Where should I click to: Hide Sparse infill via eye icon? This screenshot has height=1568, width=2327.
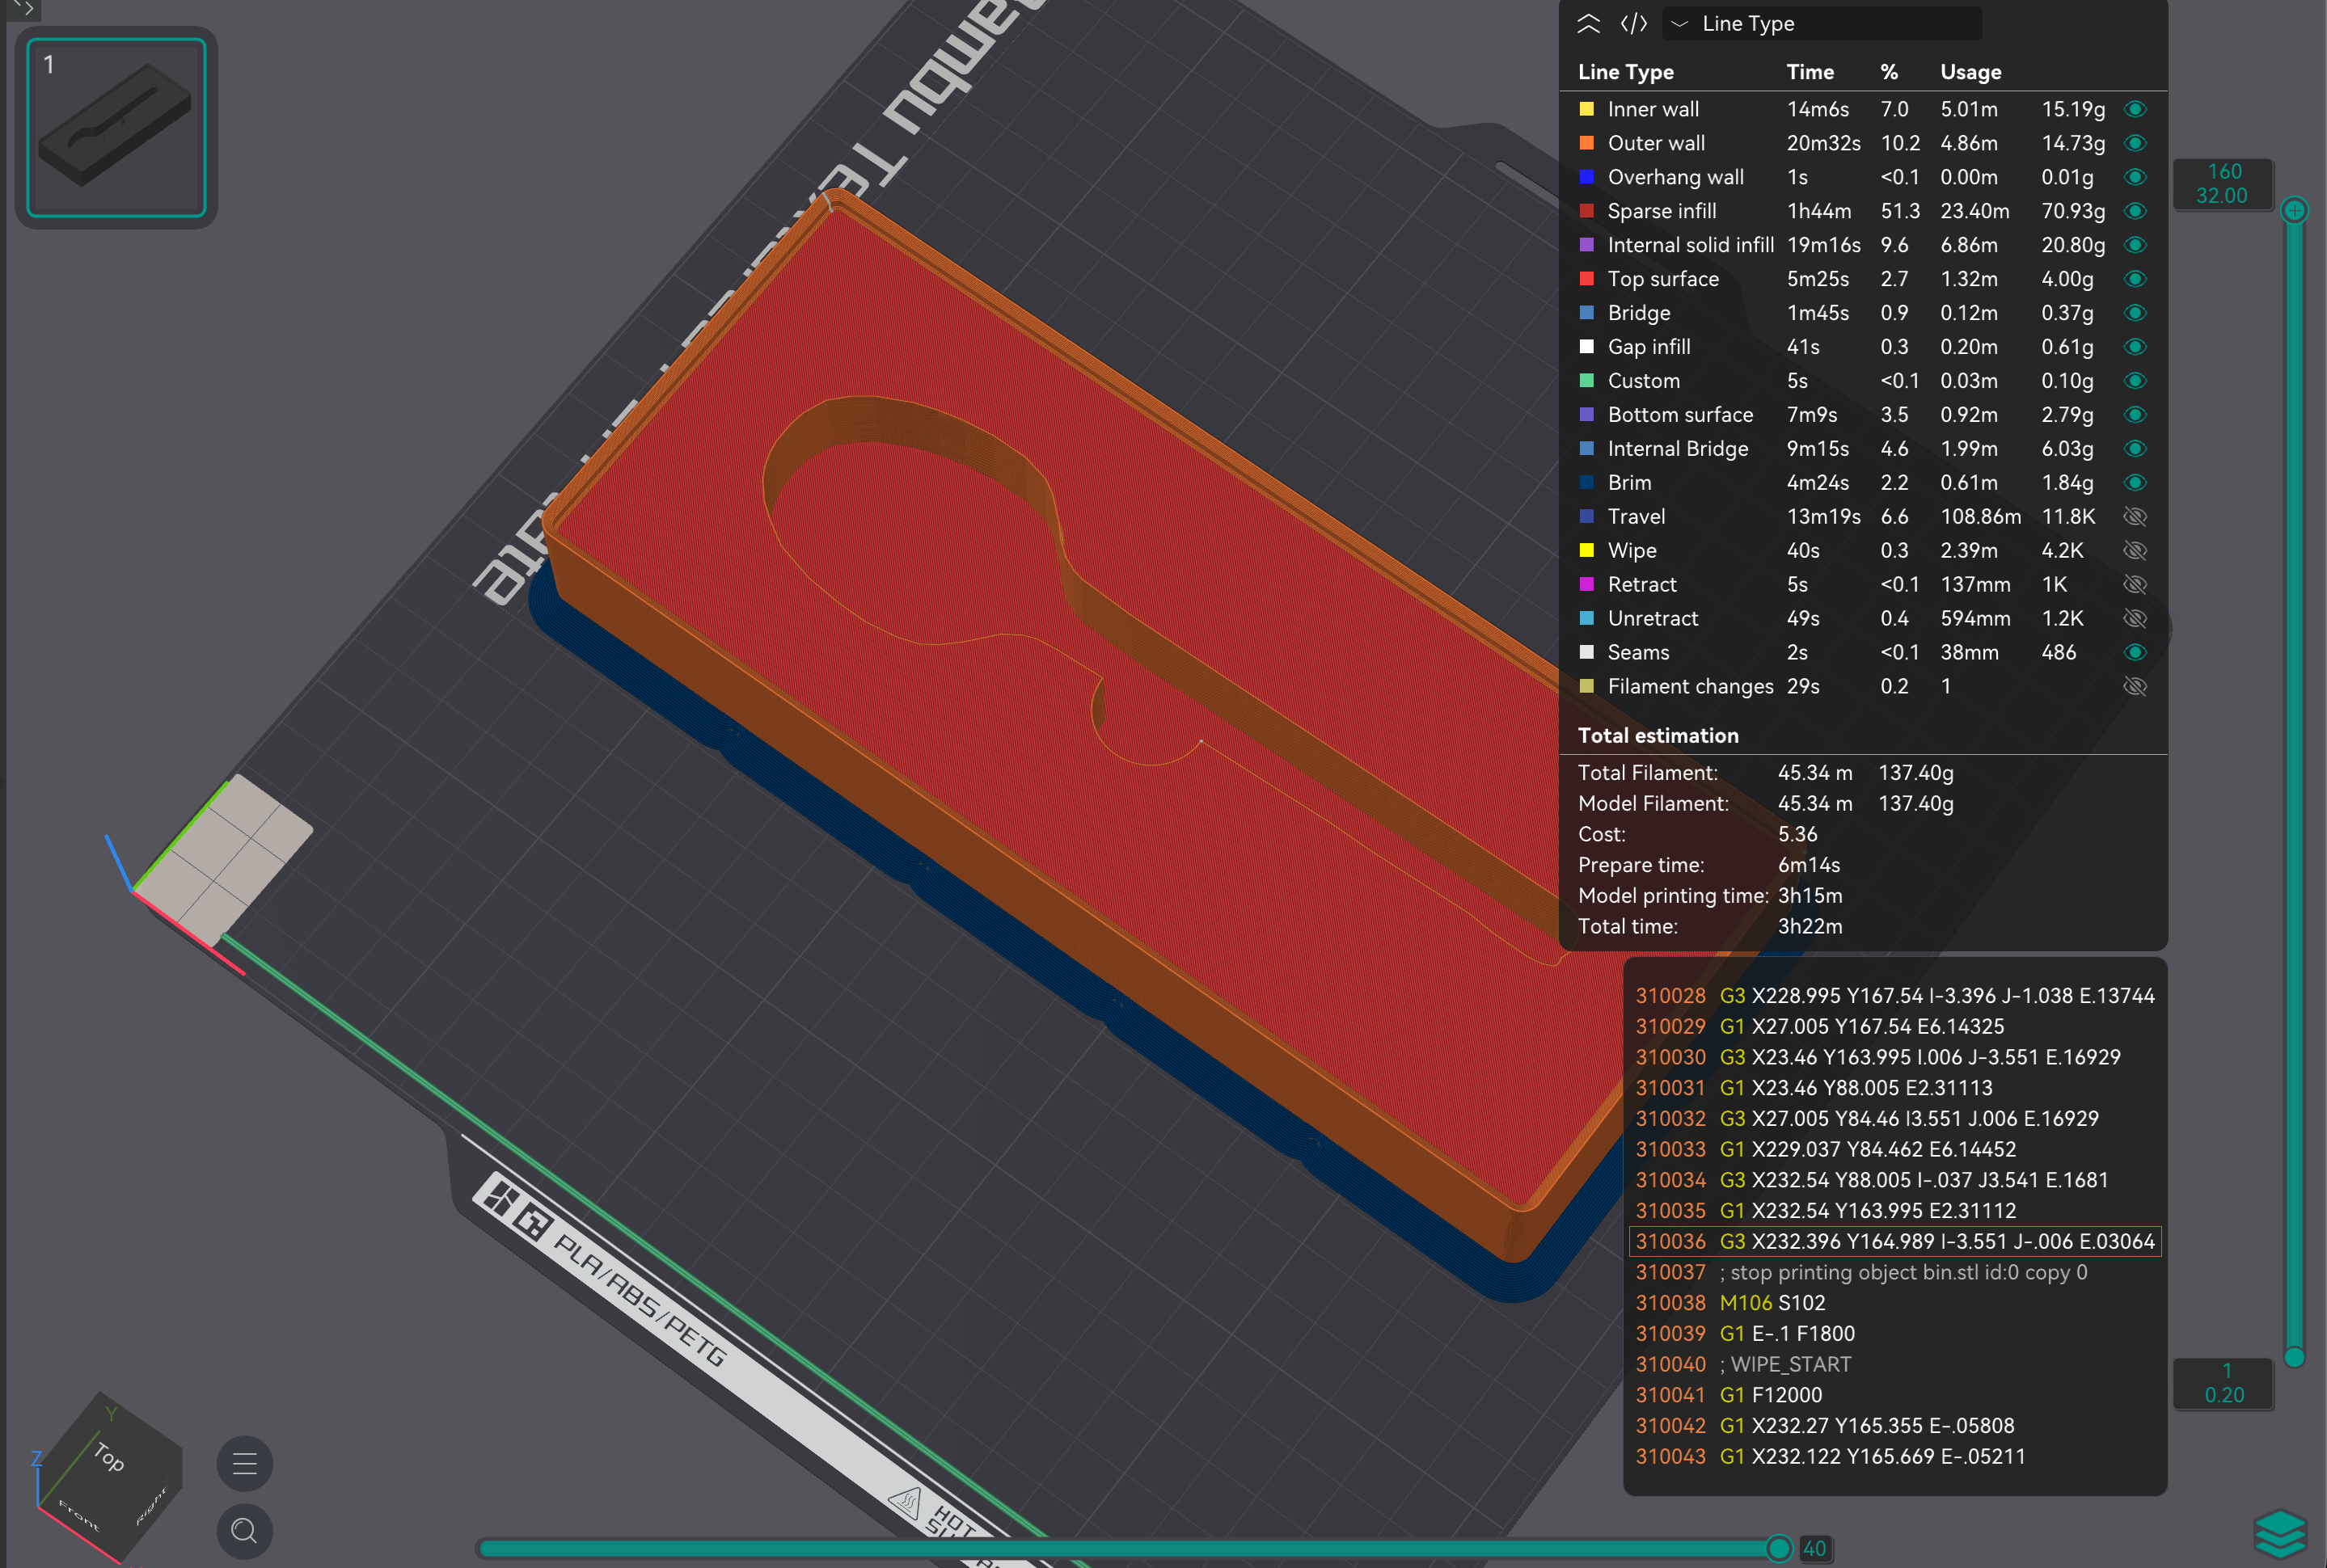[x=2134, y=211]
